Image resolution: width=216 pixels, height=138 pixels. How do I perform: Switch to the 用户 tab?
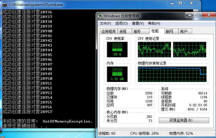pyautogui.click(x=185, y=31)
